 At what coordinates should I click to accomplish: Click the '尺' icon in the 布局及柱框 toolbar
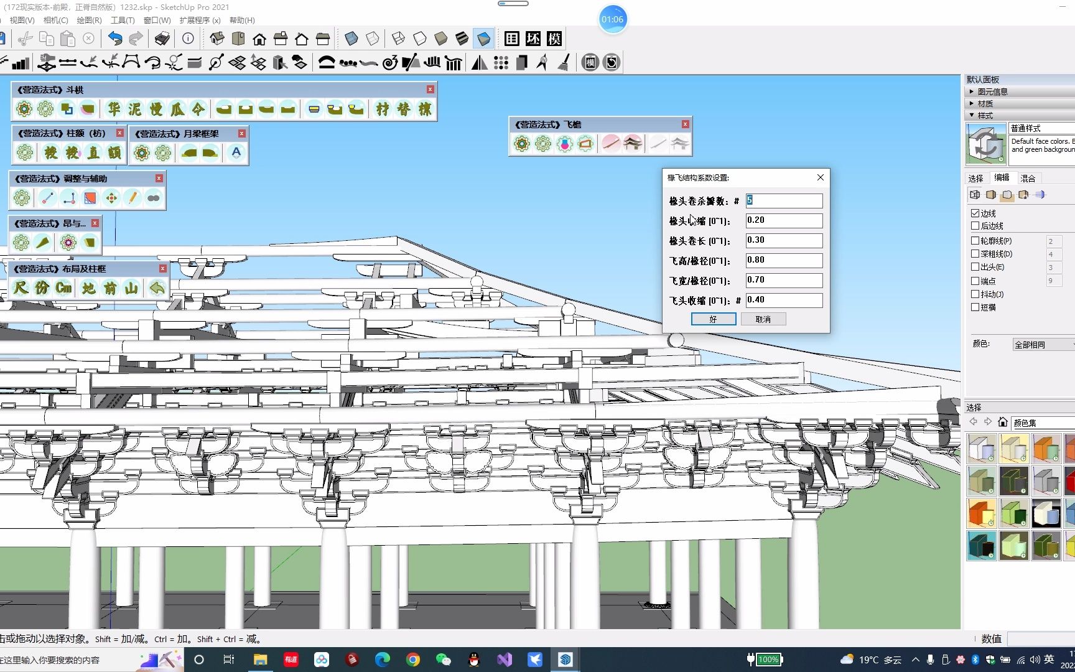click(x=21, y=287)
